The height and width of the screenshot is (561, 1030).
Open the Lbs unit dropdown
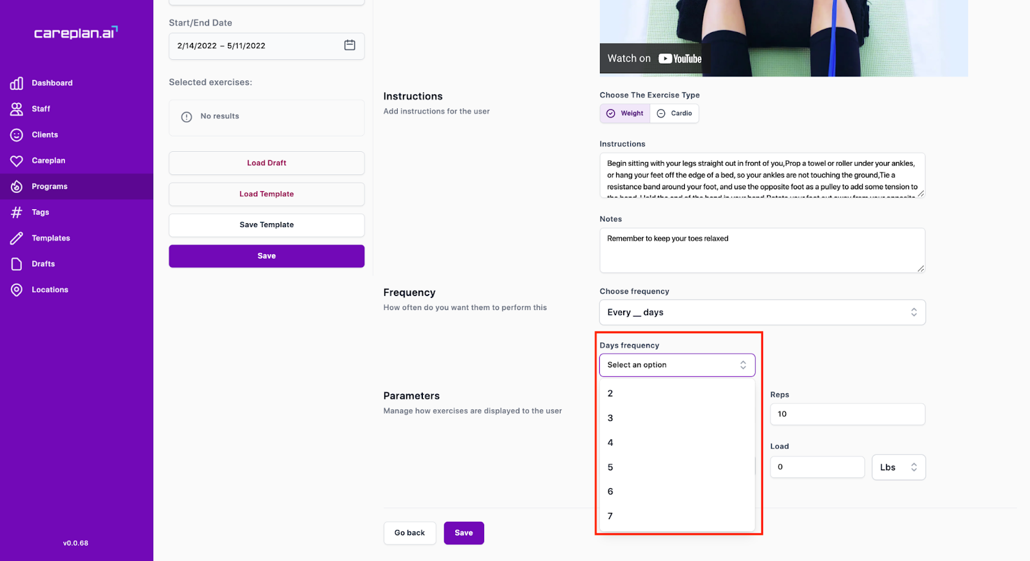click(898, 468)
